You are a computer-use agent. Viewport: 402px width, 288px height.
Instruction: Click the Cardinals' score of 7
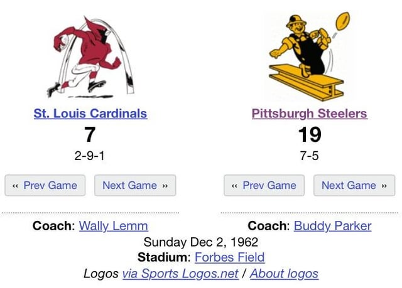tap(90, 134)
